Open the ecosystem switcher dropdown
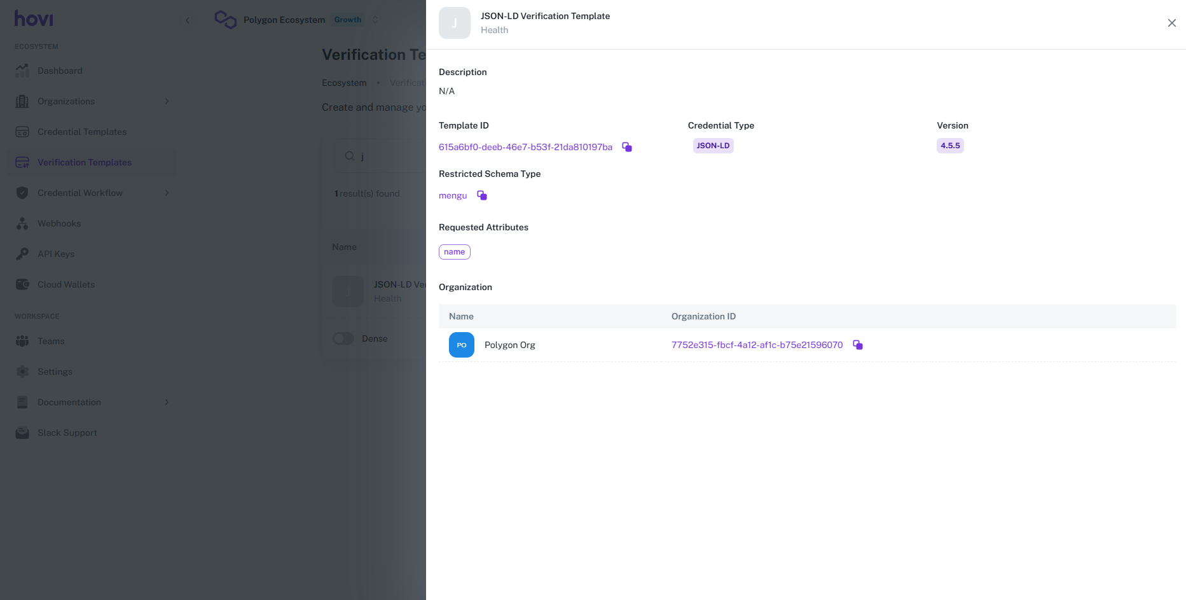Screen dimensions: 1186x600 (375, 20)
